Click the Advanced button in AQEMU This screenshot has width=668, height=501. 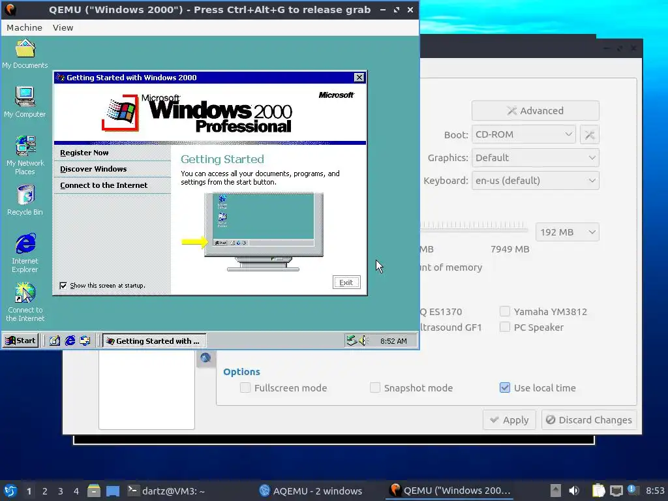point(536,111)
